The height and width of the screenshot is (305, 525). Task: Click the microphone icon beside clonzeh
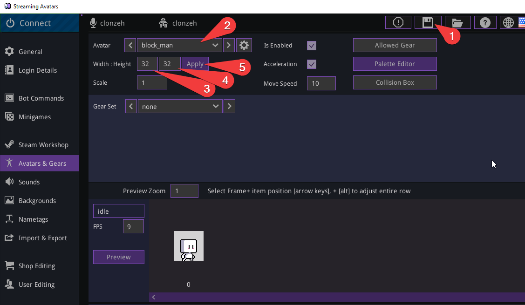pyautogui.click(x=93, y=23)
